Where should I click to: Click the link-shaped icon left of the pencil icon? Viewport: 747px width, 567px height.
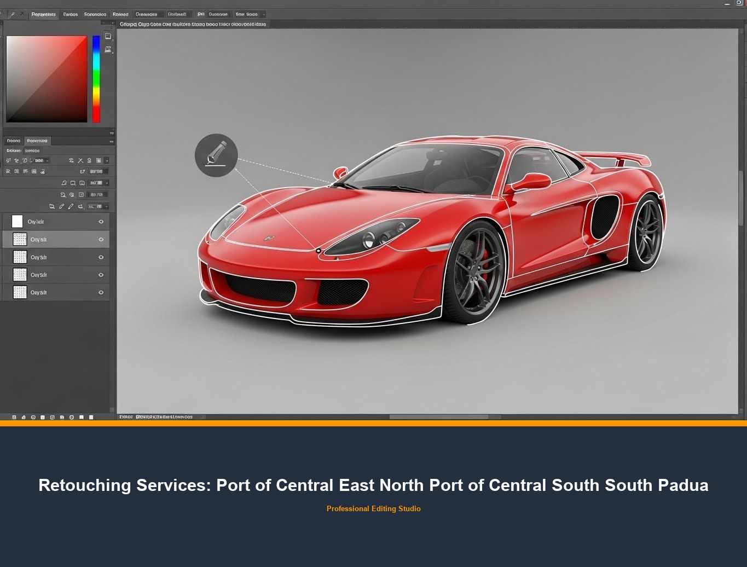[x=61, y=206]
